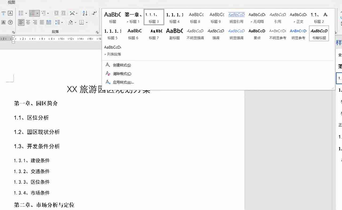Apply the 标题 3 style
342x210 pixels.
[154, 17]
